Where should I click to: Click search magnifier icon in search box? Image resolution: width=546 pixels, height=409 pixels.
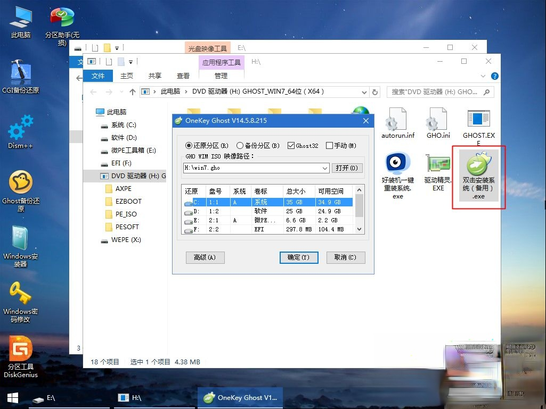(486, 92)
